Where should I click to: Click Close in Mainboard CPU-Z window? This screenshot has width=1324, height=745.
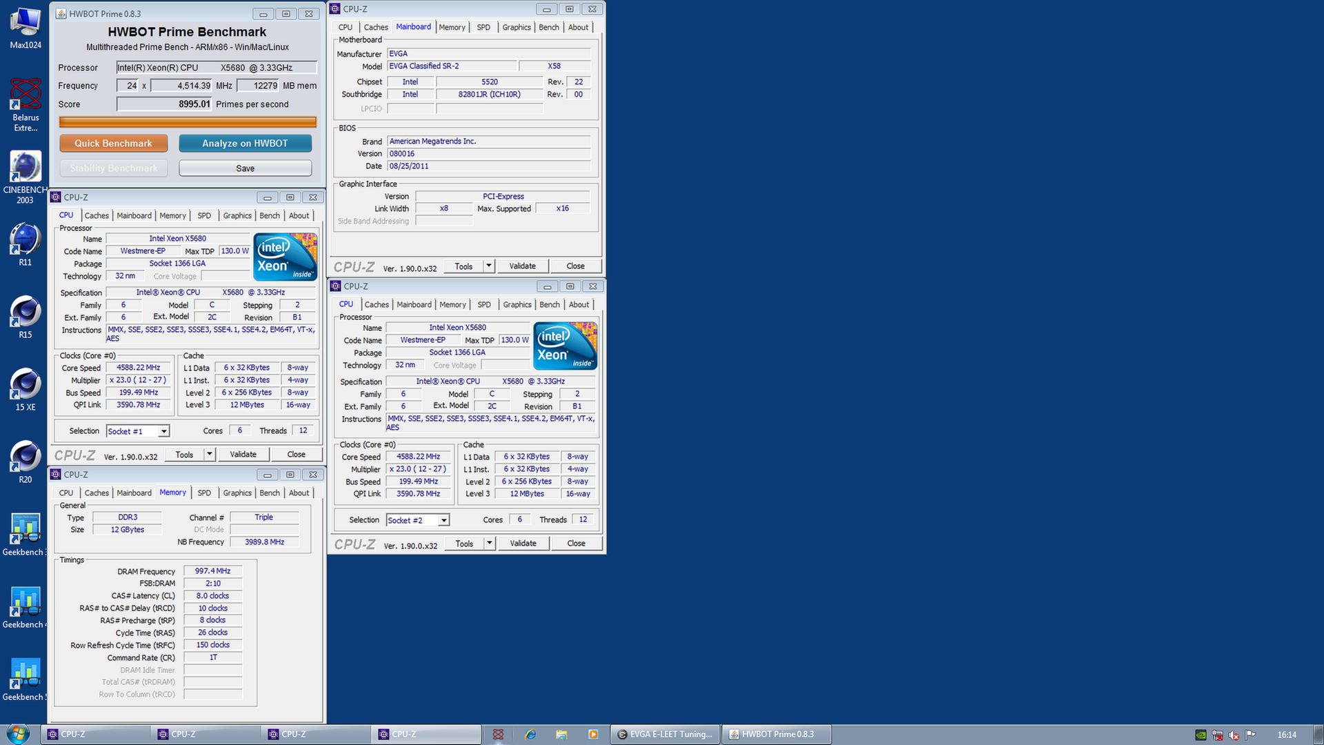[x=575, y=266]
